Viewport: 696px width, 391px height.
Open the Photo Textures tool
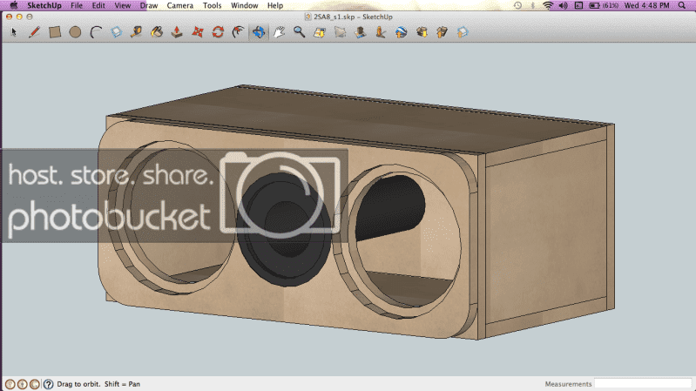381,32
